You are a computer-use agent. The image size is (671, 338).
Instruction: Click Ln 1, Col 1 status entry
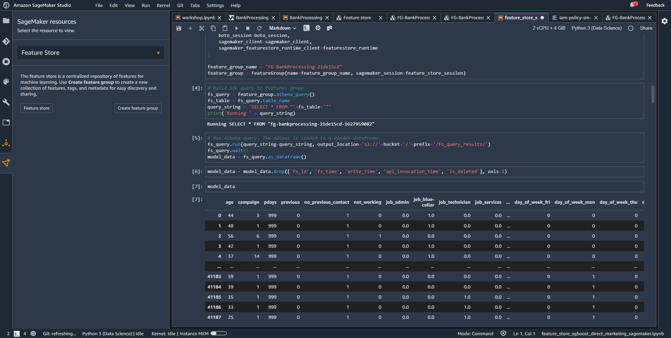pyautogui.click(x=524, y=334)
